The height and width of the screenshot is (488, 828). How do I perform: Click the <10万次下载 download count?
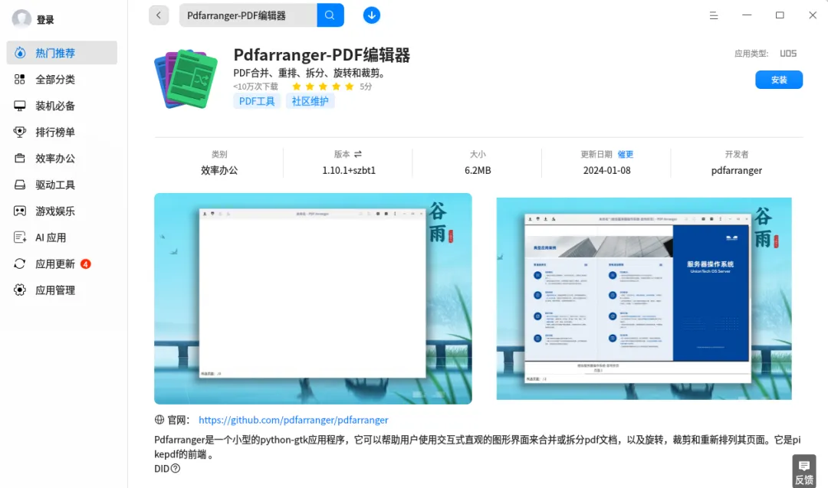[255, 87]
